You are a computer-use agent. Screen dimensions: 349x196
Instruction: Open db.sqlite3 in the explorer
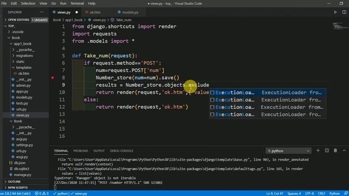[21, 169]
